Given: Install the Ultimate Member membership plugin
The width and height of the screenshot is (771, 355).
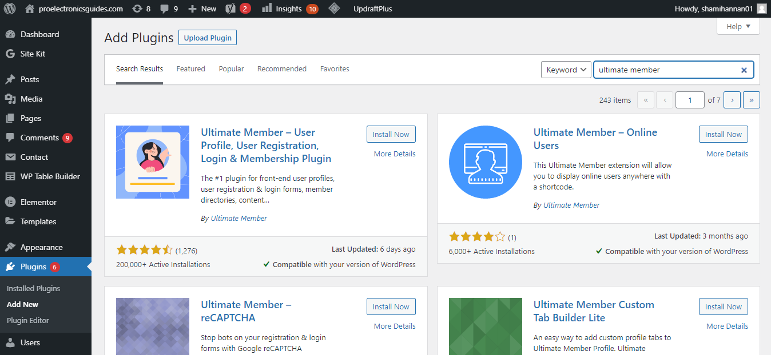Looking at the screenshot, I should tap(391, 134).
